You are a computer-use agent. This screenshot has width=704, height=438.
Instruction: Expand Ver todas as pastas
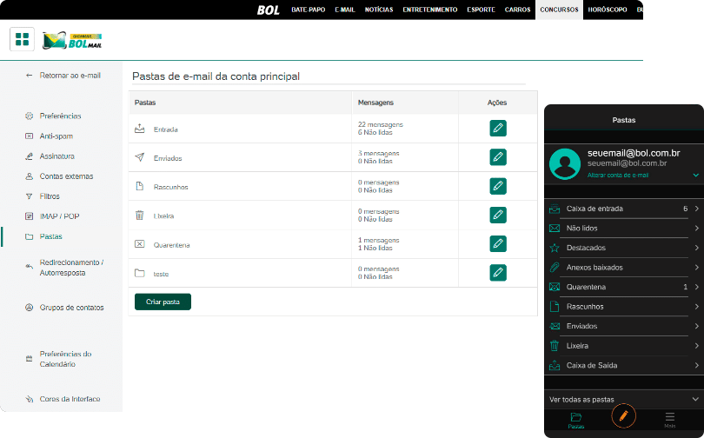click(623, 399)
